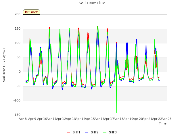The height and width of the screenshot is (138, 184).
Task: Click the -150 y-axis tick label
Action: tap(17, 115)
